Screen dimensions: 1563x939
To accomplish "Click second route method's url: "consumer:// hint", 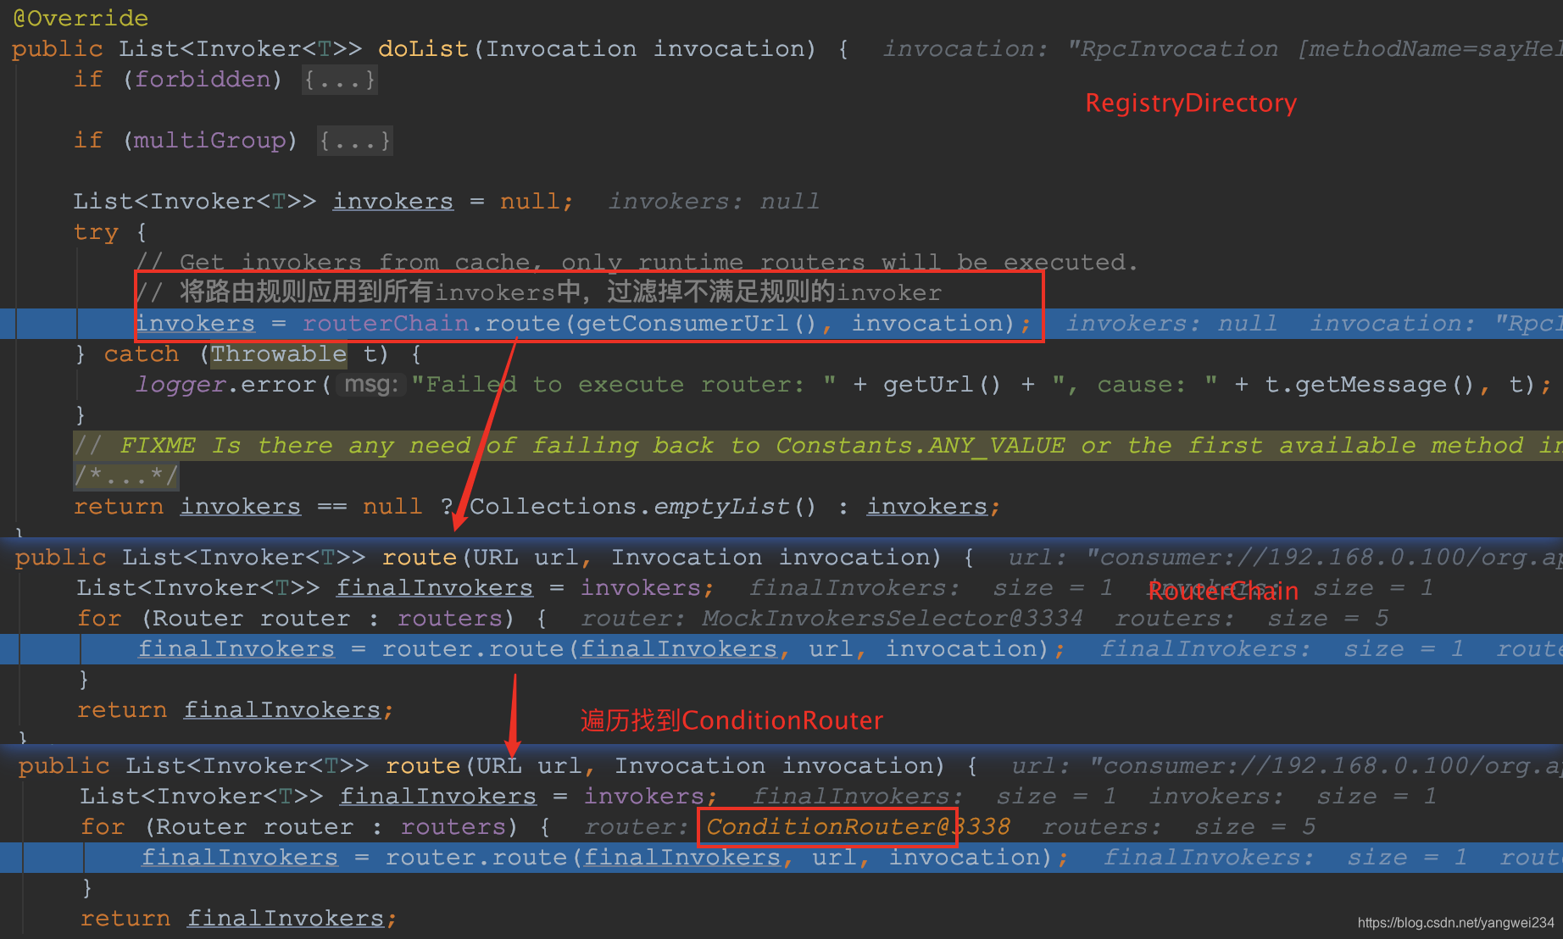I will click(1286, 766).
